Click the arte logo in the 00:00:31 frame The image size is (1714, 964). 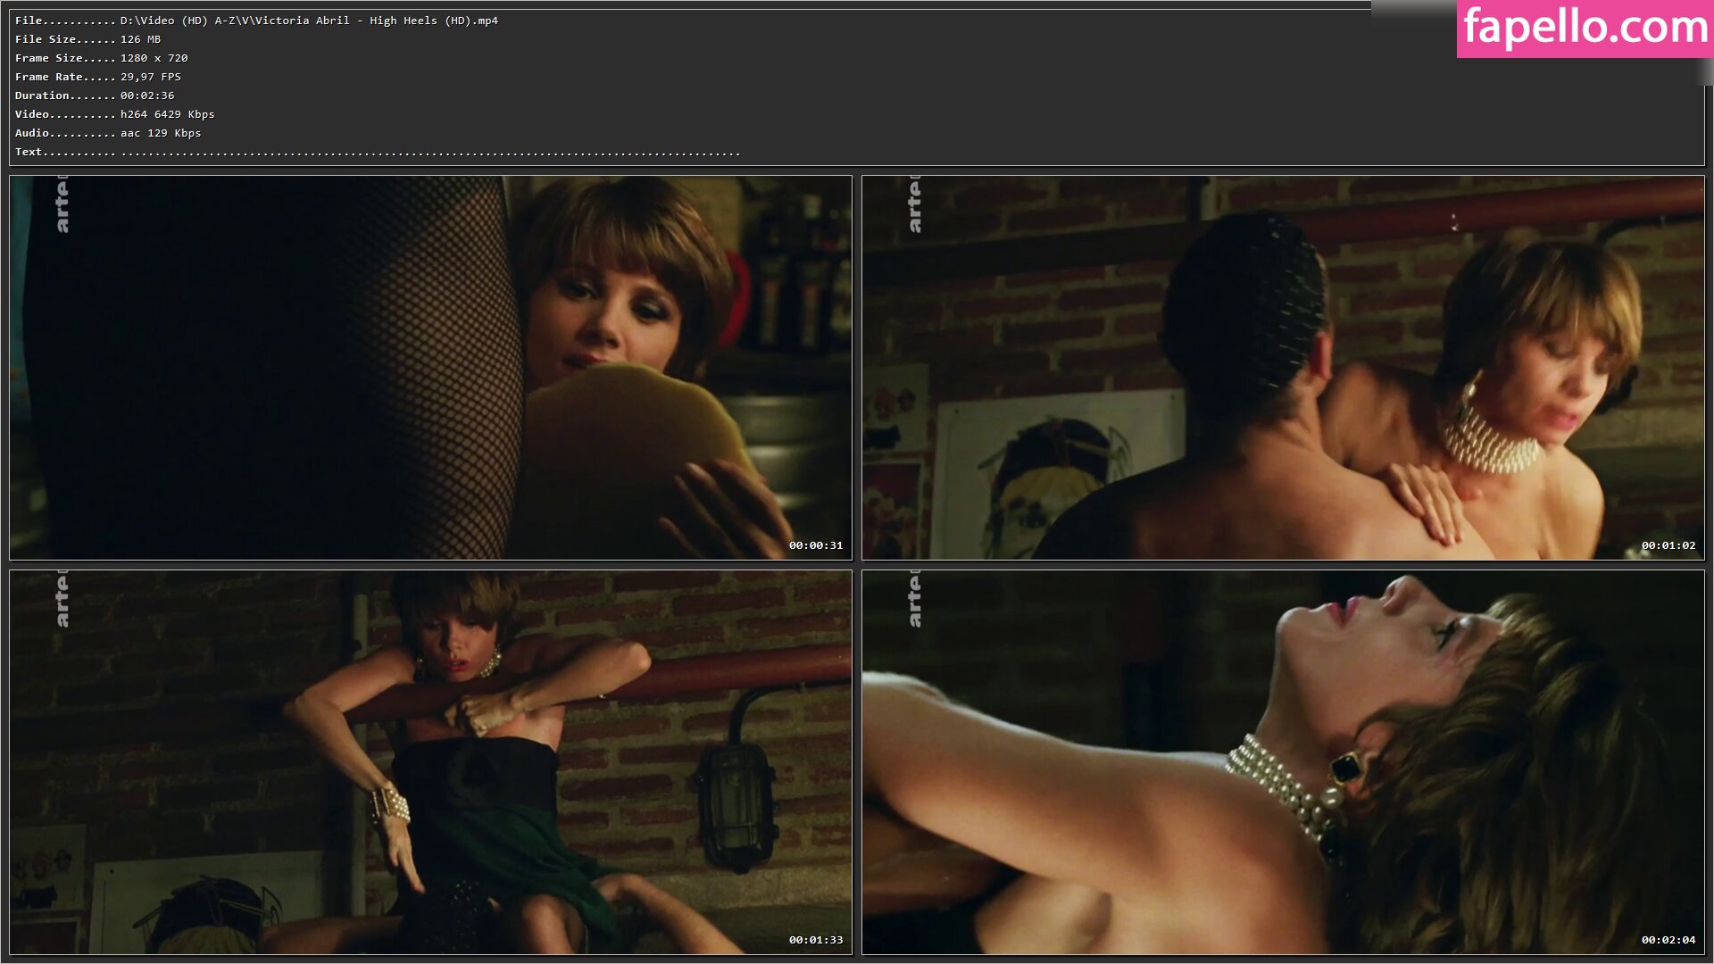pyautogui.click(x=62, y=206)
